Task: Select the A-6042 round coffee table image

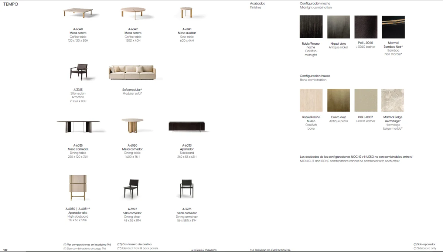Action: [x=133, y=13]
